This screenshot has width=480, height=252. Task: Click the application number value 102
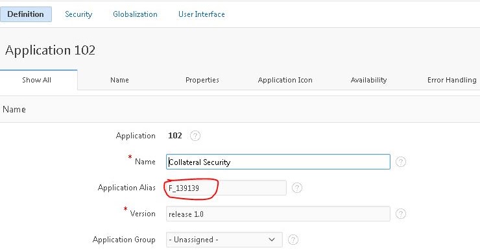pyautogui.click(x=175, y=136)
